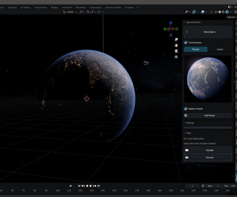Uncheck the Final Preview checkbox

coord(186,43)
